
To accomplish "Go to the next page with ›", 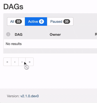I will point(22,62).
